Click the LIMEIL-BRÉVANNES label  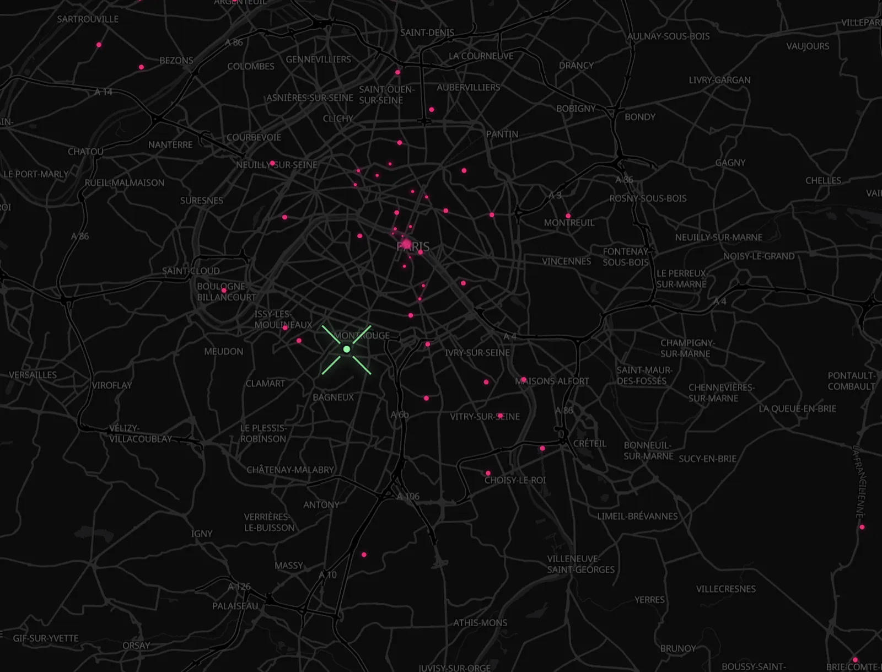(x=637, y=517)
